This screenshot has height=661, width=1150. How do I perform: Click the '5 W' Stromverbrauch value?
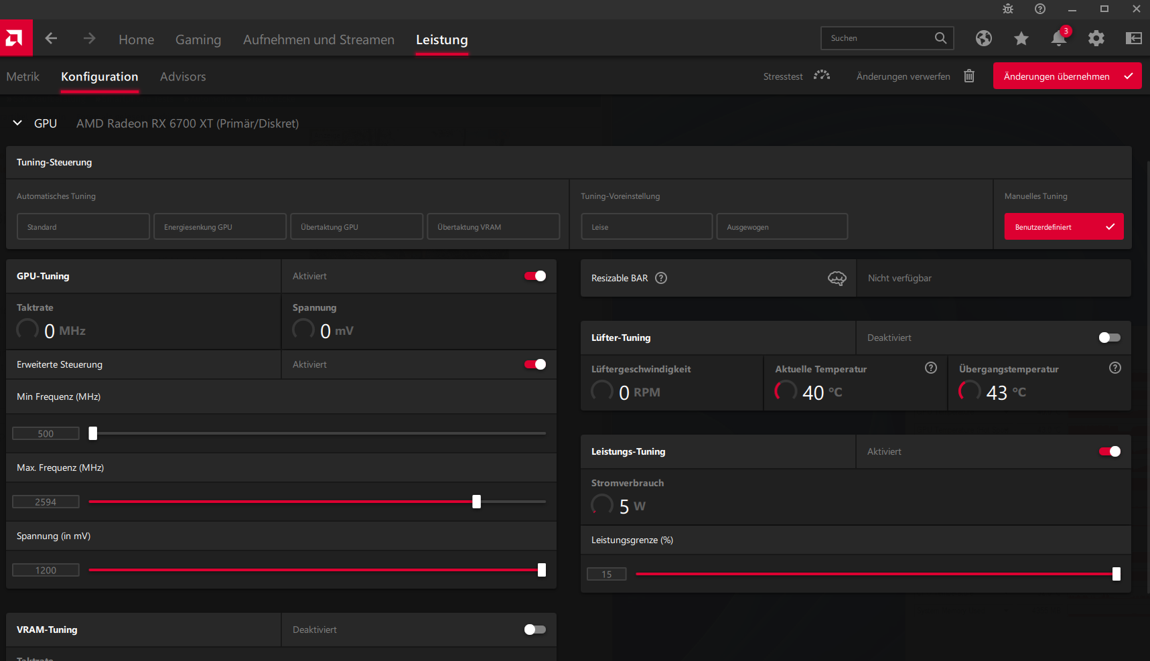(x=632, y=506)
